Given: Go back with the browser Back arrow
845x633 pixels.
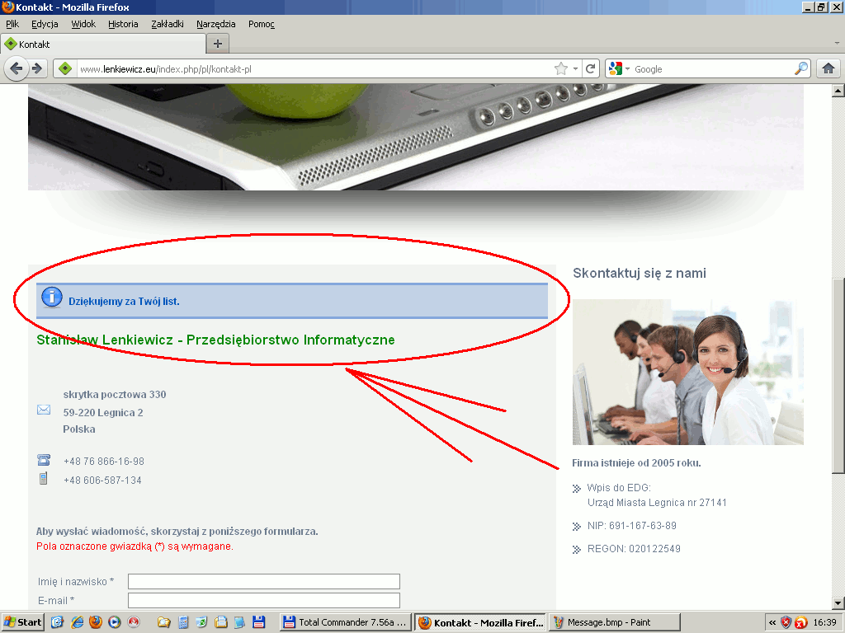Looking at the screenshot, I should coord(17,69).
